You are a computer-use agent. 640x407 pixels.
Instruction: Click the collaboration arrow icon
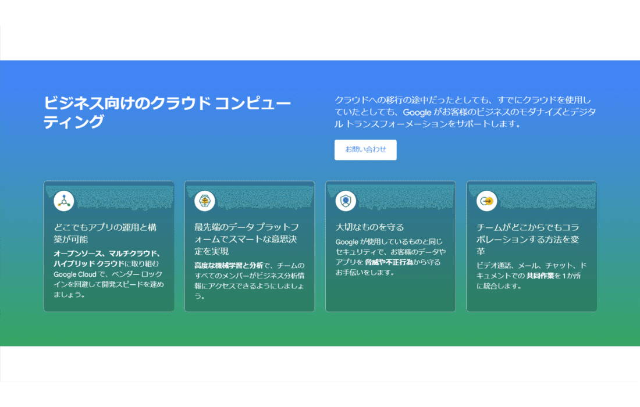[x=486, y=201]
